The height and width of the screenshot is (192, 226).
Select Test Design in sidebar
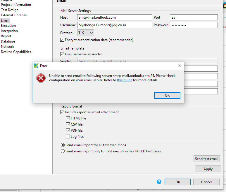pos(10,10)
